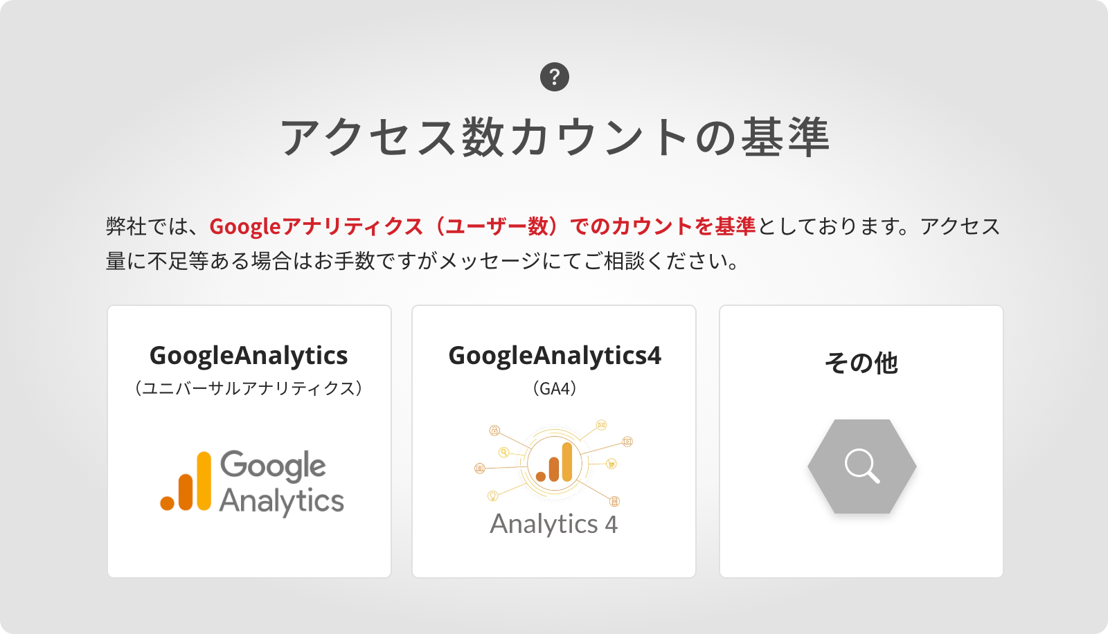Select the GoogleAnalytics4 card title
Viewport: 1108px width, 634px height.
pos(555,355)
